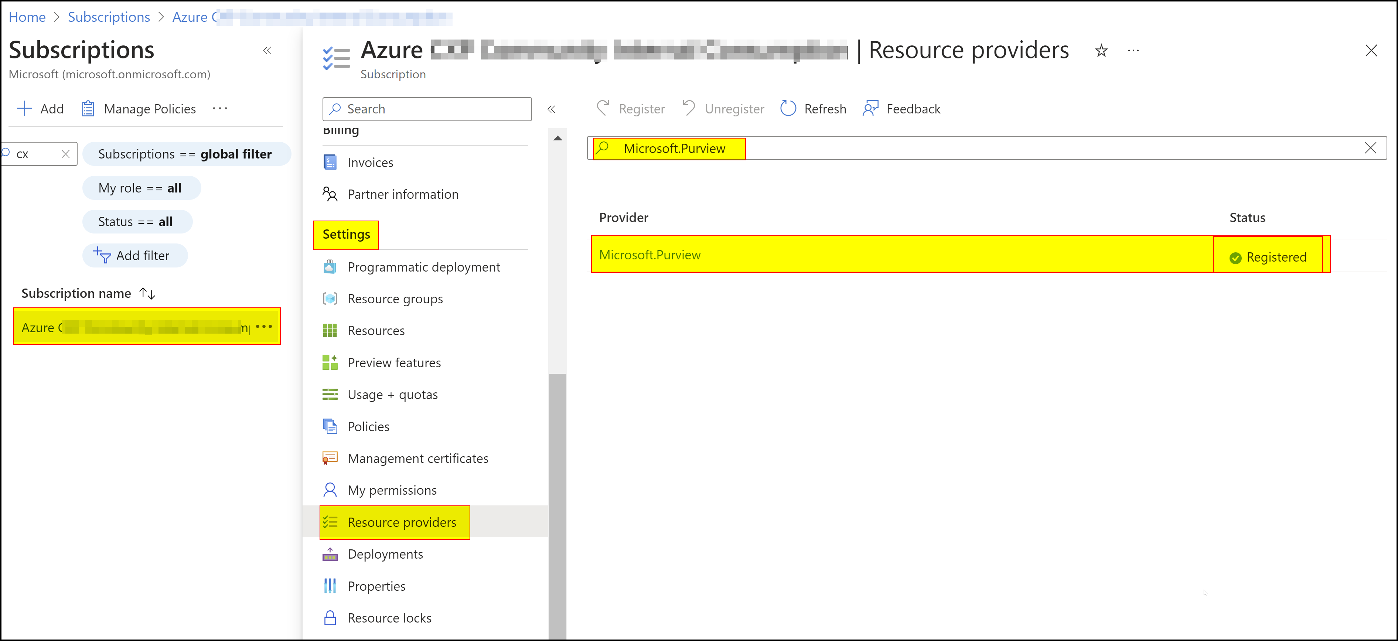Clear the 'cx' subscription search text
The width and height of the screenshot is (1398, 641).
point(65,154)
